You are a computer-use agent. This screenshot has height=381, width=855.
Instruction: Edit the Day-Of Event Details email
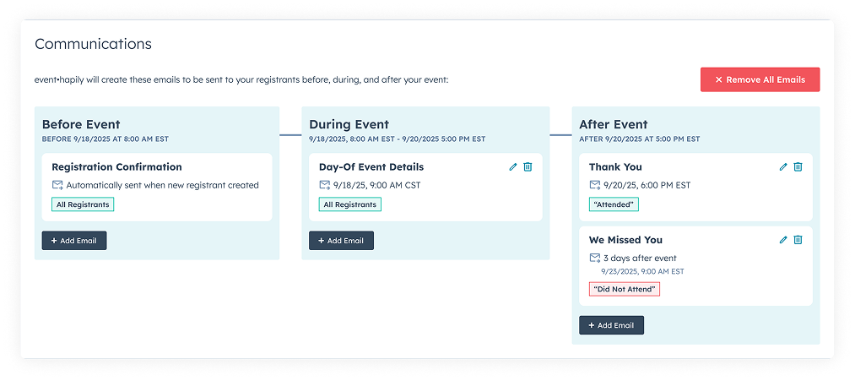click(x=513, y=167)
